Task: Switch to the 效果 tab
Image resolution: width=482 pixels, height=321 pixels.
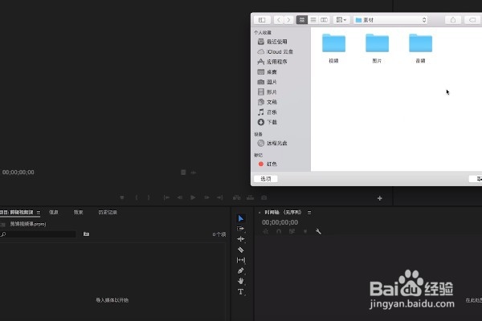Action: (78, 212)
